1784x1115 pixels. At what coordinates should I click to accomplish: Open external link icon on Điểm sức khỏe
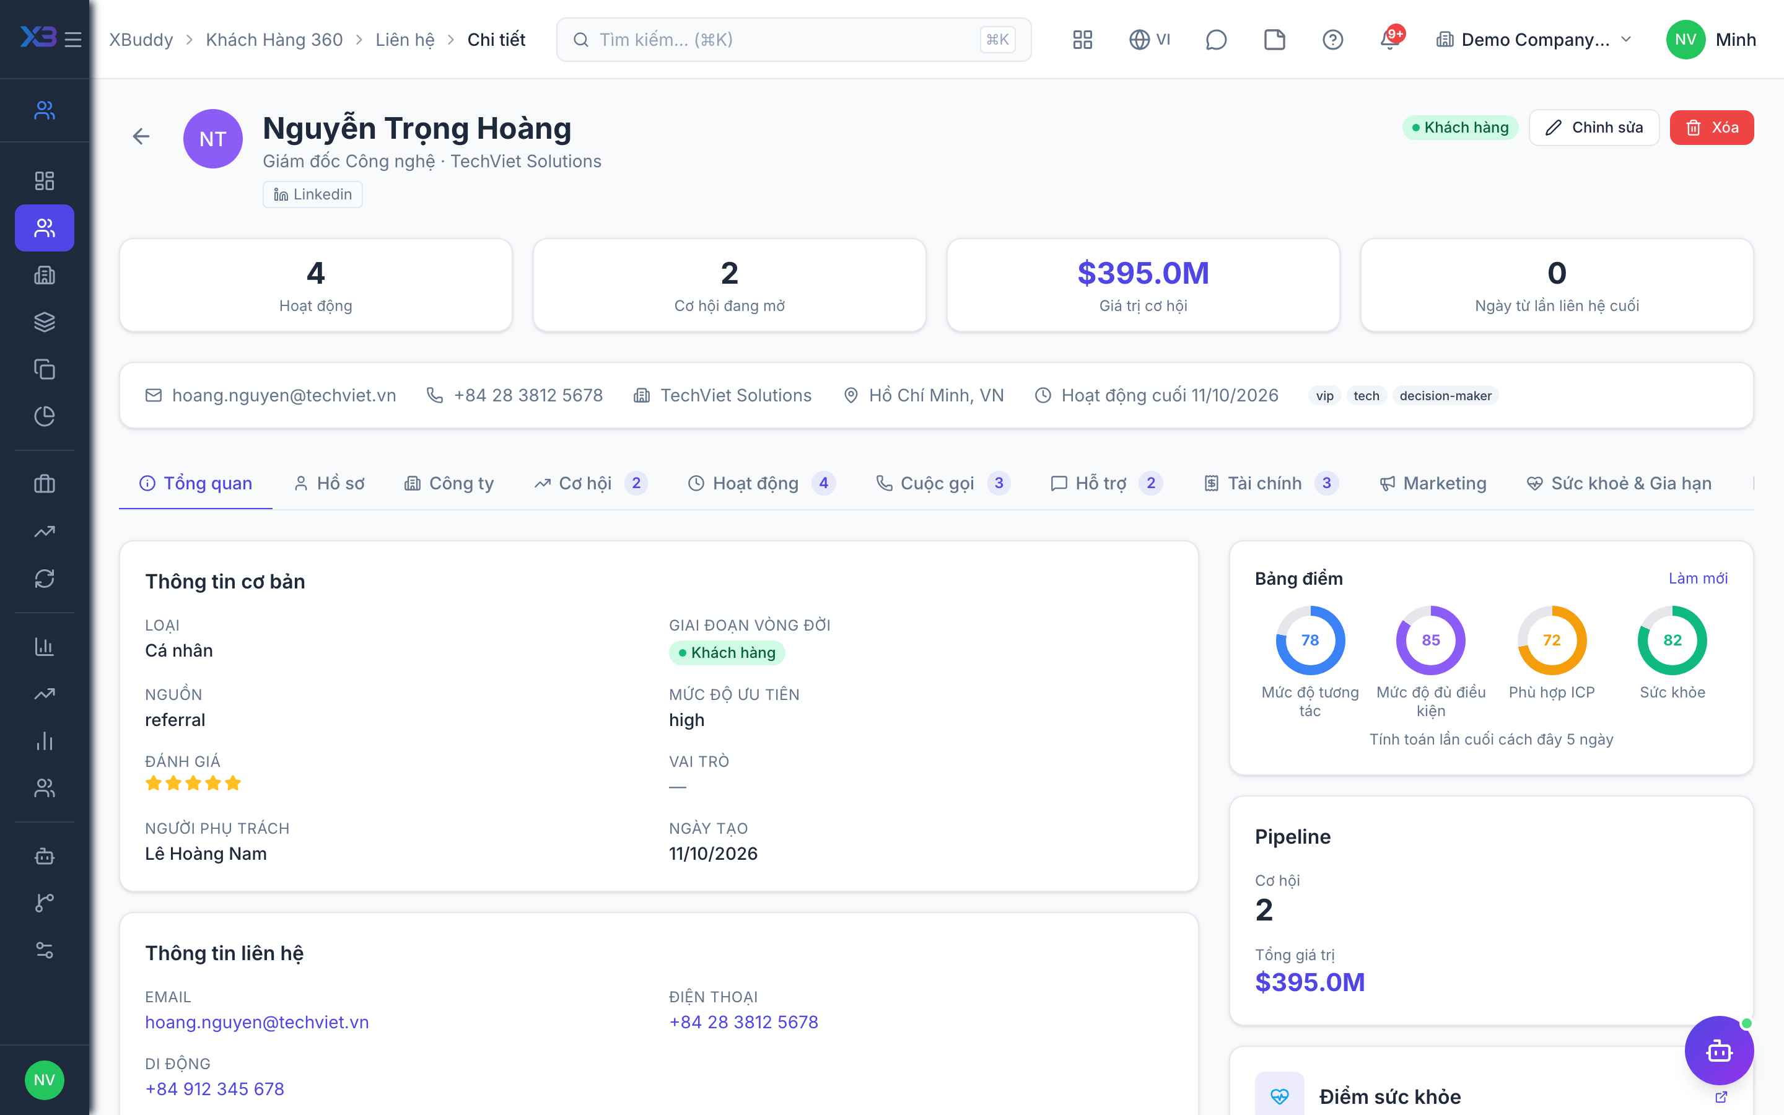pos(1721,1096)
